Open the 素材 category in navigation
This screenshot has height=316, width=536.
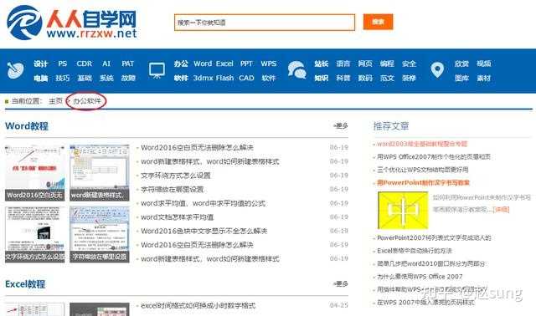point(484,78)
